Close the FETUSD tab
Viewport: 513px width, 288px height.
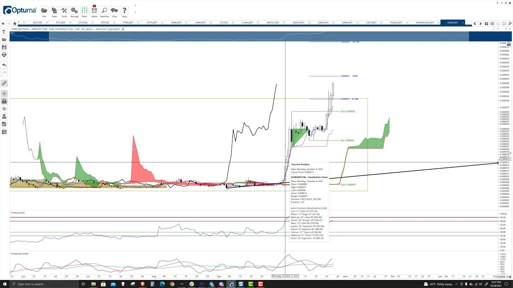point(115,23)
